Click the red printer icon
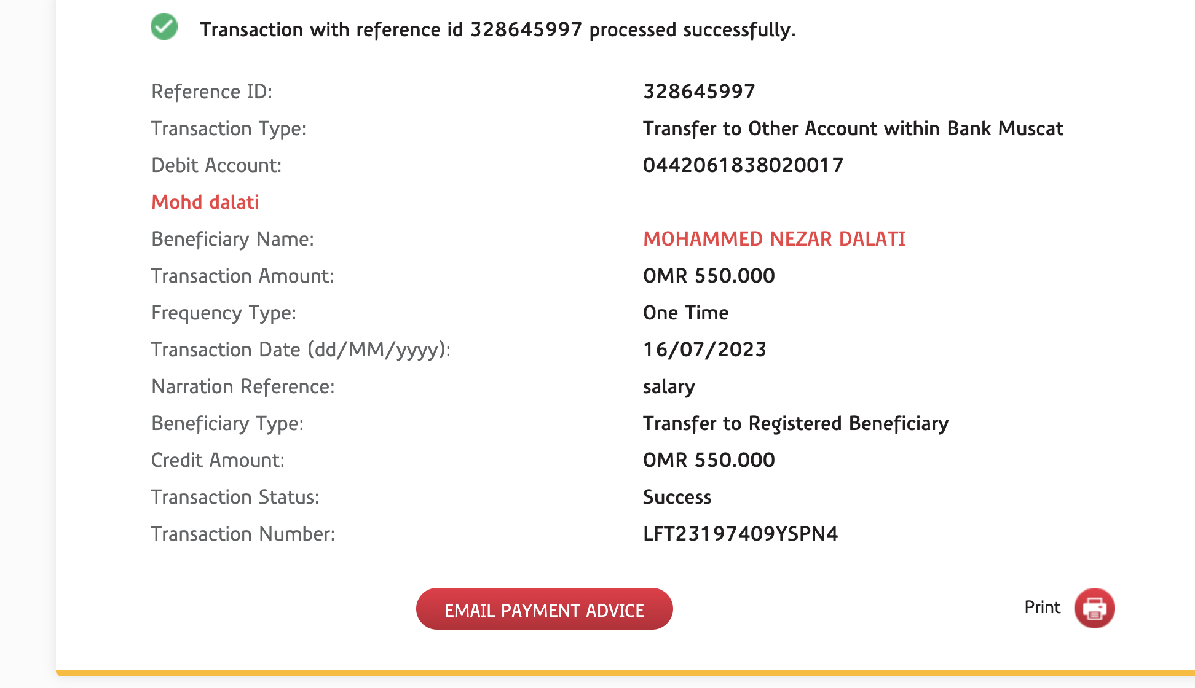Viewport: 1195px width, 688px height. click(x=1094, y=608)
